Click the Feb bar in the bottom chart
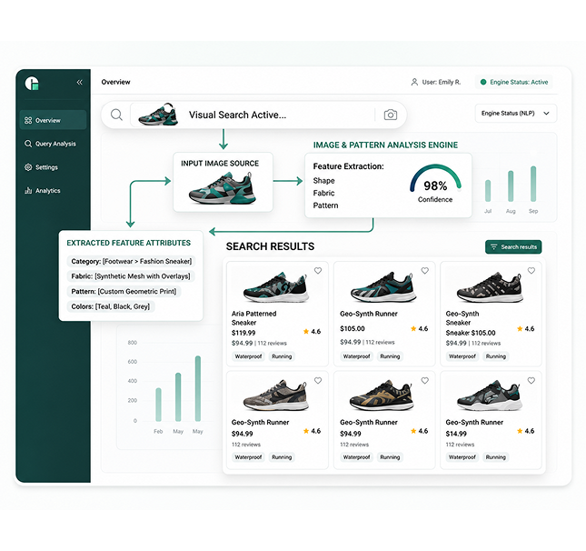The image size is (586, 551). [158, 405]
